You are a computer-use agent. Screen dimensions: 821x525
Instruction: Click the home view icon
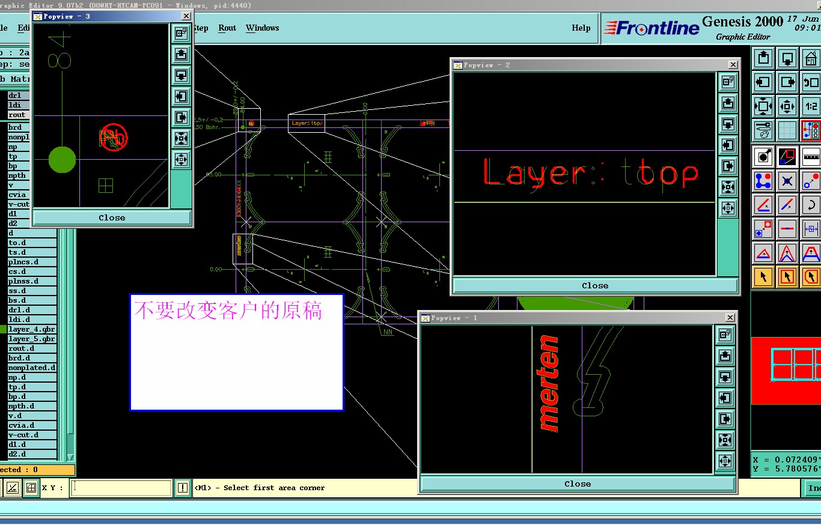pos(811,58)
